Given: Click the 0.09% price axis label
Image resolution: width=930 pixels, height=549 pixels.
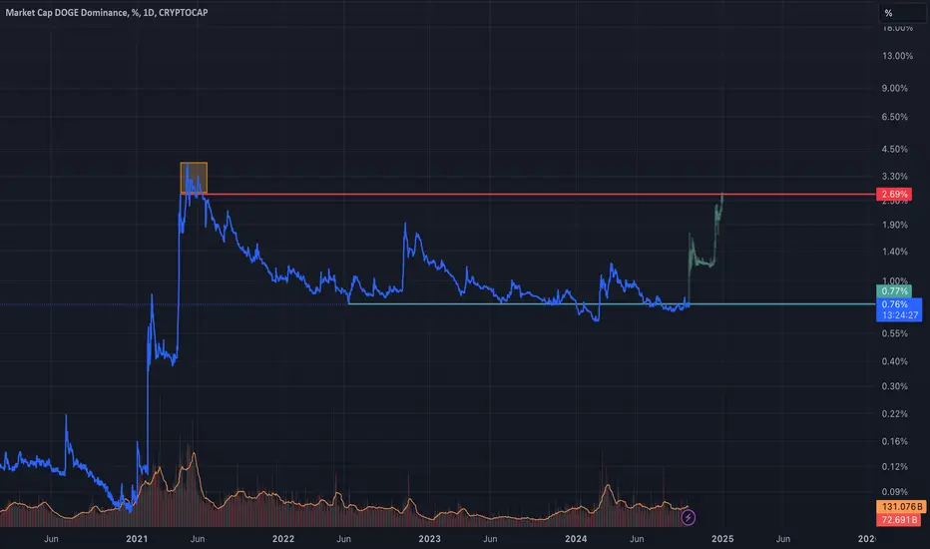Looking at the screenshot, I should tap(894, 492).
